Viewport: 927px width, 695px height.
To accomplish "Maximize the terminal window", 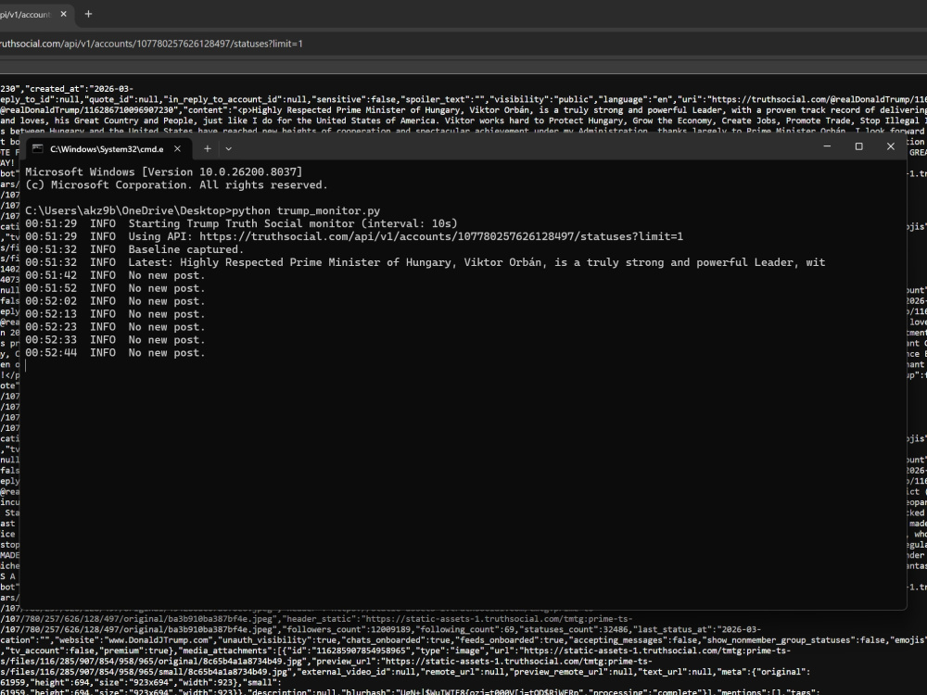I will [859, 146].
